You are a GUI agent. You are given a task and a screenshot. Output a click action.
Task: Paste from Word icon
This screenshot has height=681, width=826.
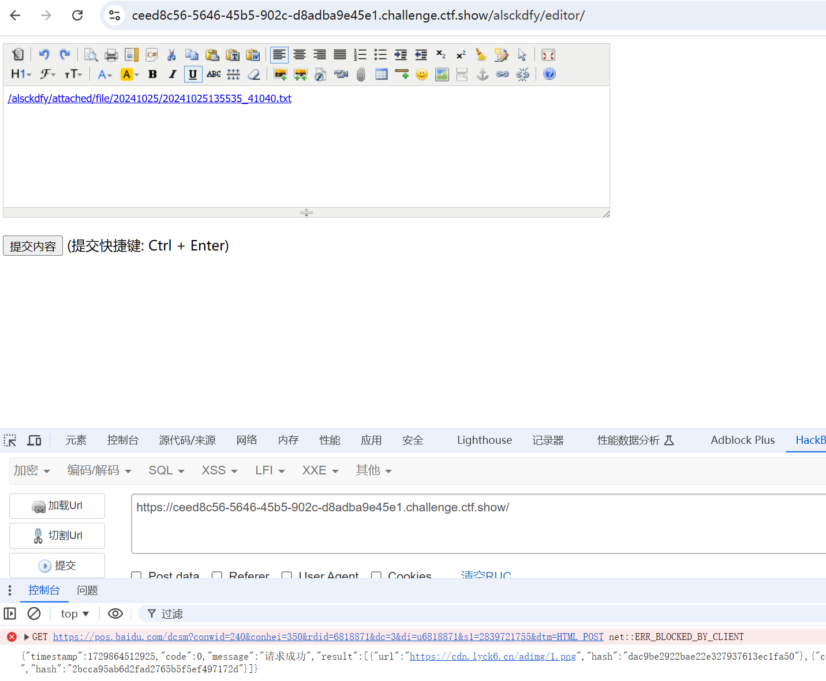tap(253, 55)
